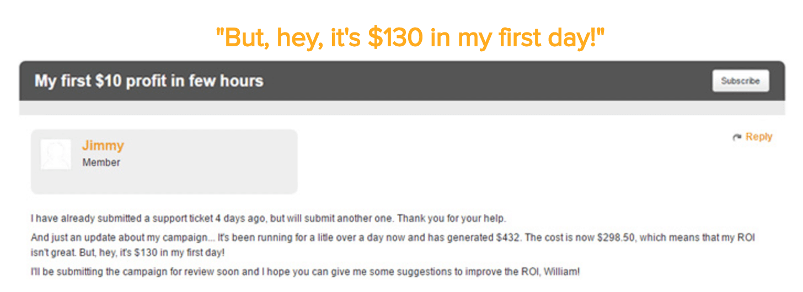Click "Thank you for your help." sentence

click(x=451, y=219)
